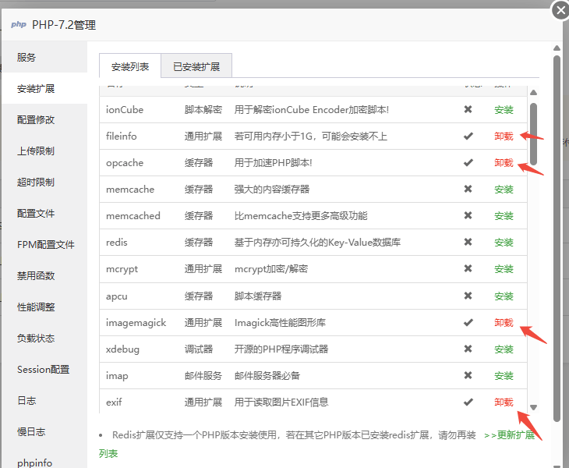Click the extension list scrollbar thumb
Screen dimensions: 569x468
[x=533, y=134]
